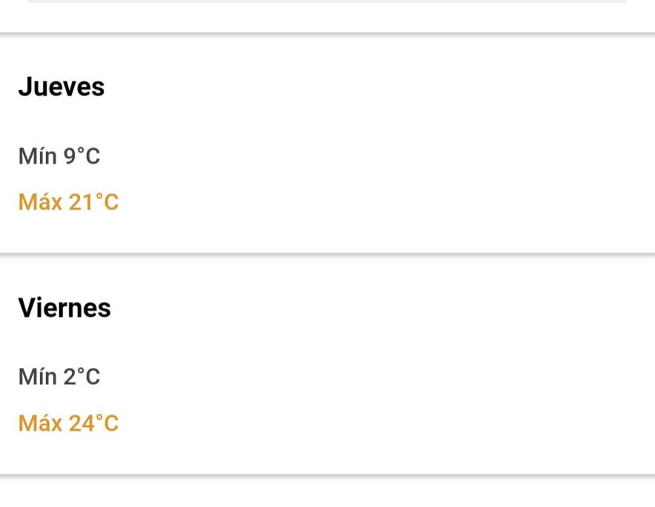Tap Viernes minimum temperature Mín 2°C

59,377
